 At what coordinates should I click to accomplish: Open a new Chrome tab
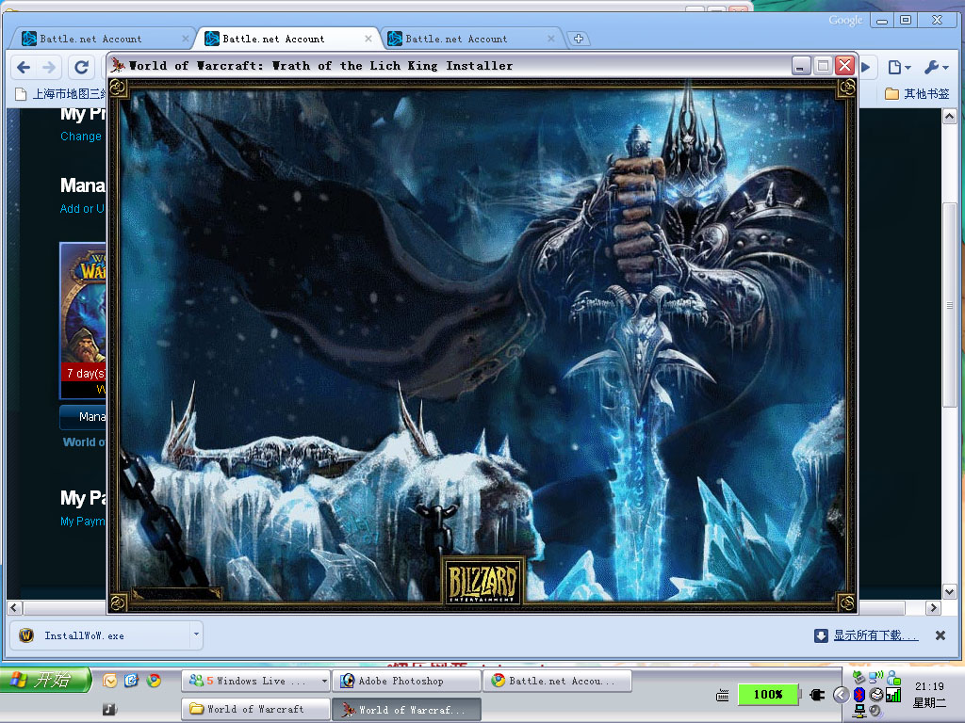[x=578, y=39]
